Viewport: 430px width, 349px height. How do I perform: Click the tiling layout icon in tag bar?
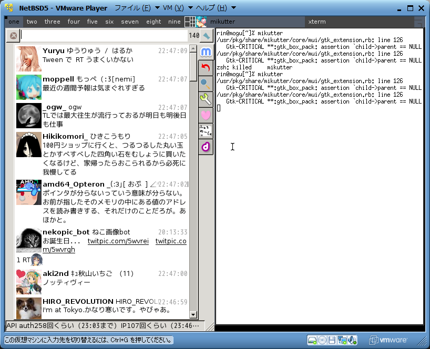(x=190, y=22)
